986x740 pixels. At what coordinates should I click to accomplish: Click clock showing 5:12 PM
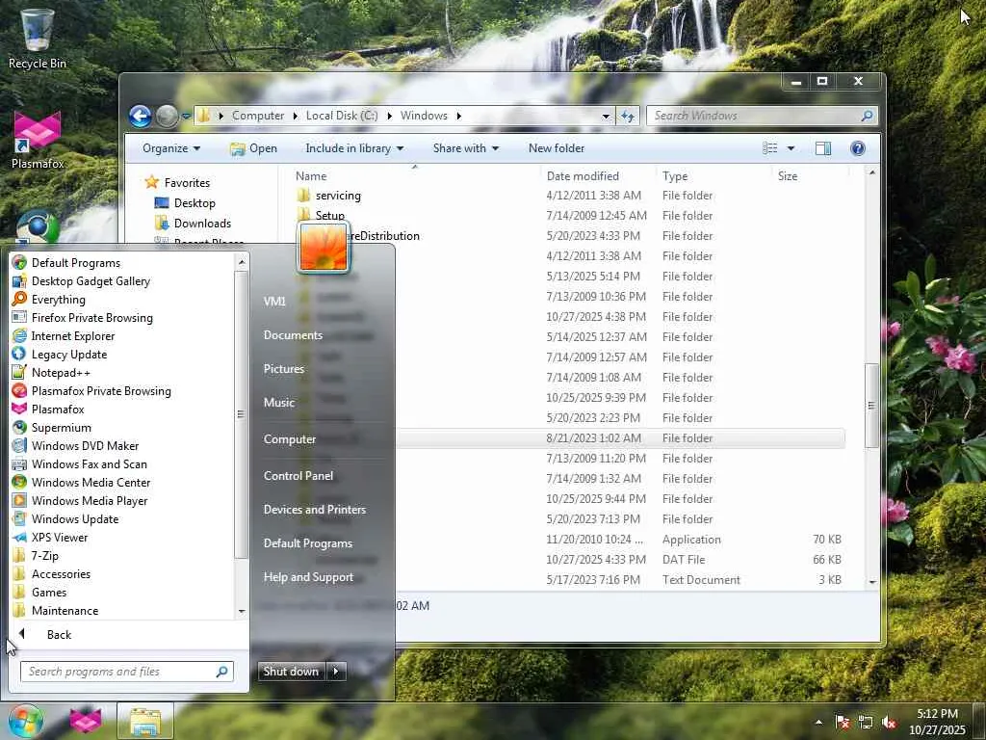(x=937, y=714)
